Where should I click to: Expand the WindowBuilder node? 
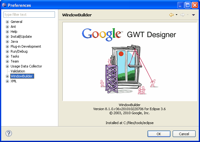tap(7, 76)
